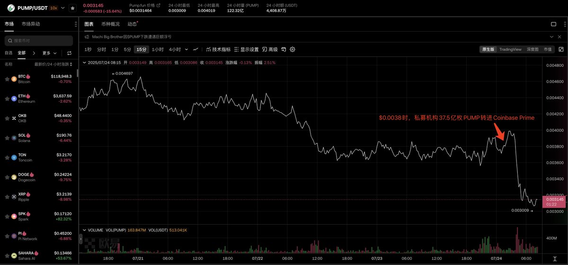Switch the chart to 原生版 mode

tap(488, 49)
